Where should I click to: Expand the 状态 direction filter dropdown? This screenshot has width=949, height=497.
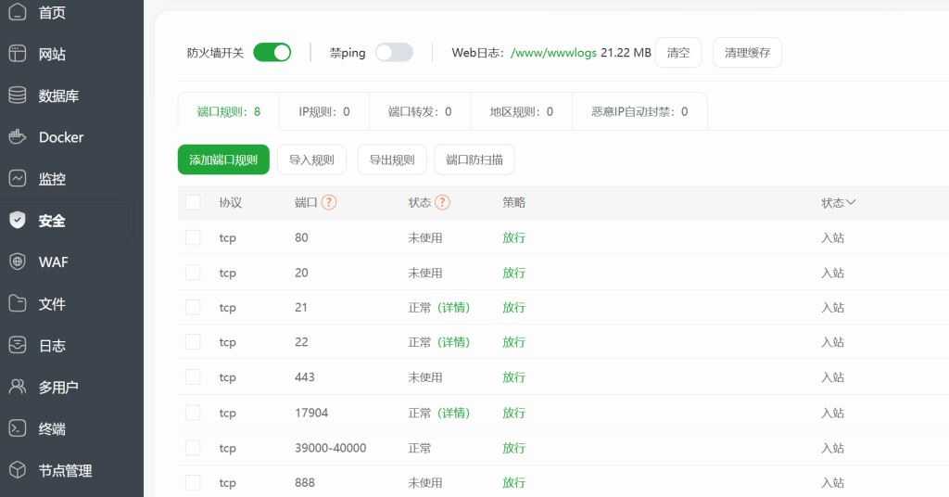pos(839,202)
